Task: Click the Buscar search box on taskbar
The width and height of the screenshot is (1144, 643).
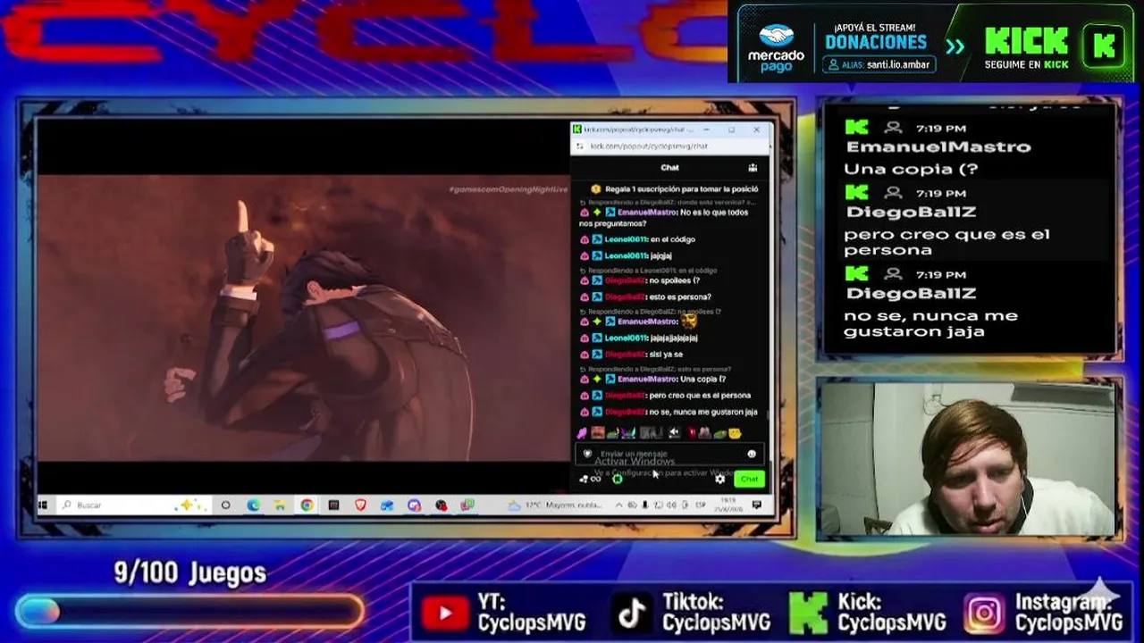Action: 134,505
